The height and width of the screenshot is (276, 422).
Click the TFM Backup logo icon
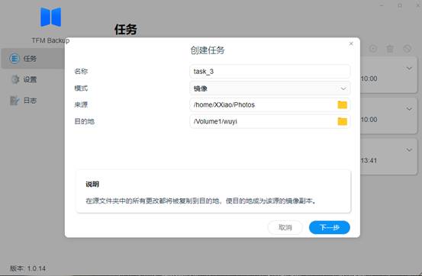pos(50,17)
